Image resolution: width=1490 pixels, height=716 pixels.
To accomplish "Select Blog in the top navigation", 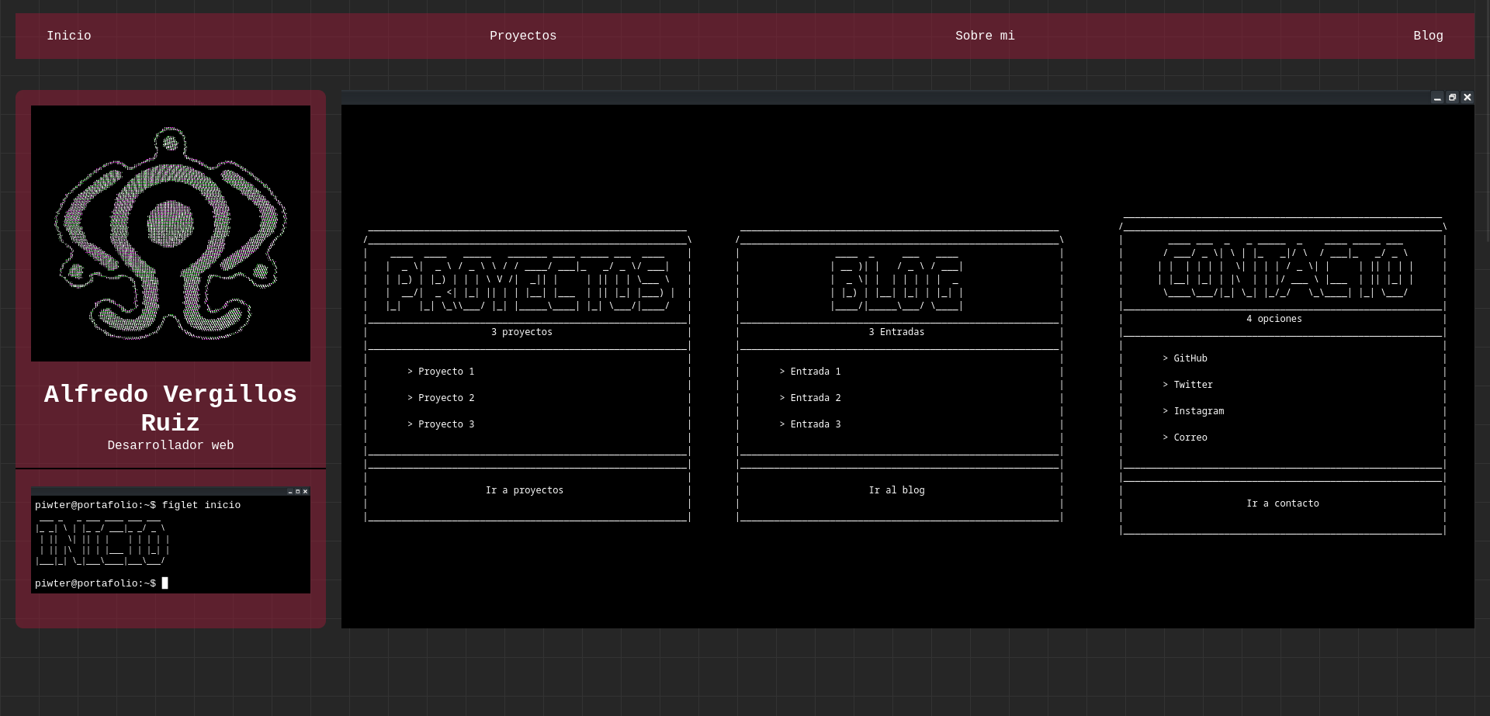I will (1427, 36).
